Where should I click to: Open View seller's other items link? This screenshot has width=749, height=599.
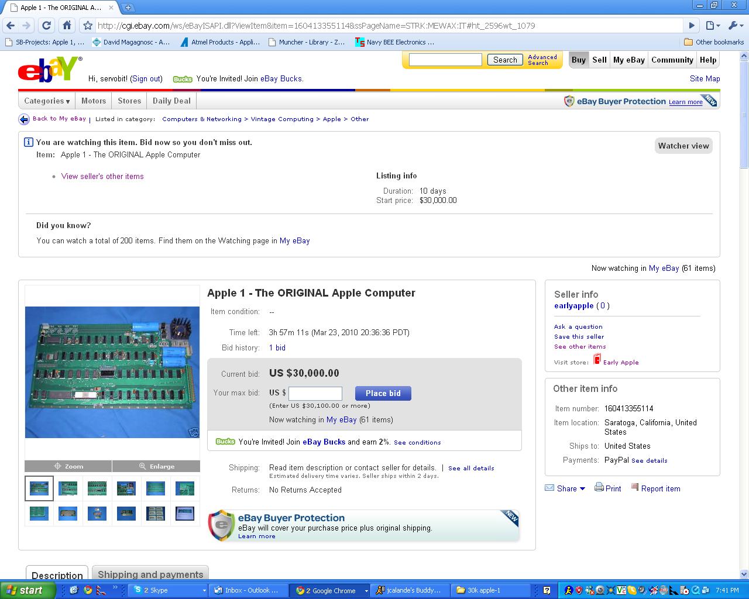(x=102, y=176)
